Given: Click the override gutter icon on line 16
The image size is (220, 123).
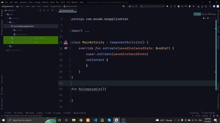Looking at the screenshot, I should coord(66,48).
